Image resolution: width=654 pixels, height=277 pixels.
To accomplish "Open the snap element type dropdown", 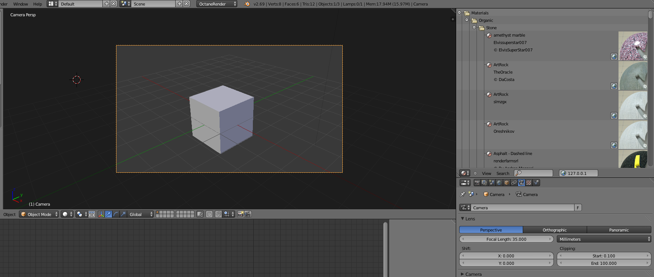I will (x=229, y=214).
